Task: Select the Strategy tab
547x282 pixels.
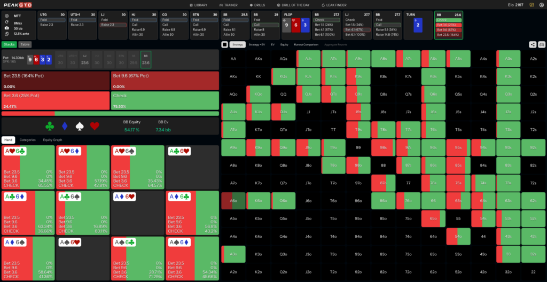Action: click(238, 44)
